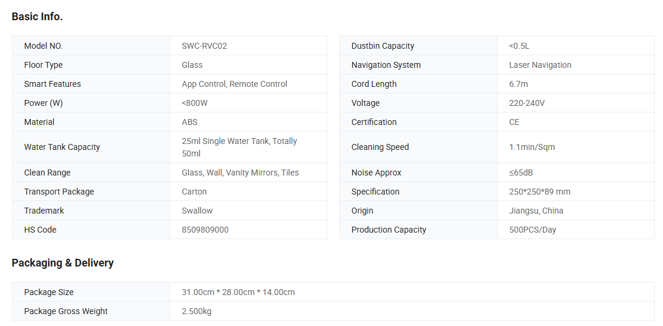
Task: Select the Laser Navigation value
Action: tap(540, 65)
